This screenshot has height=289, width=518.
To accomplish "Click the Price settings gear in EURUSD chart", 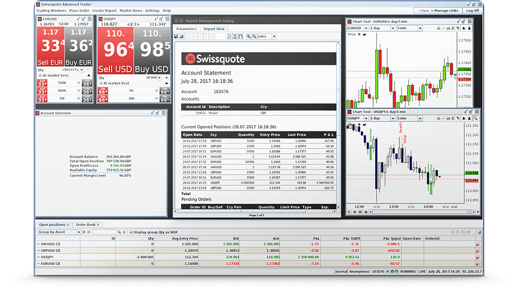I will click(x=359, y=34).
